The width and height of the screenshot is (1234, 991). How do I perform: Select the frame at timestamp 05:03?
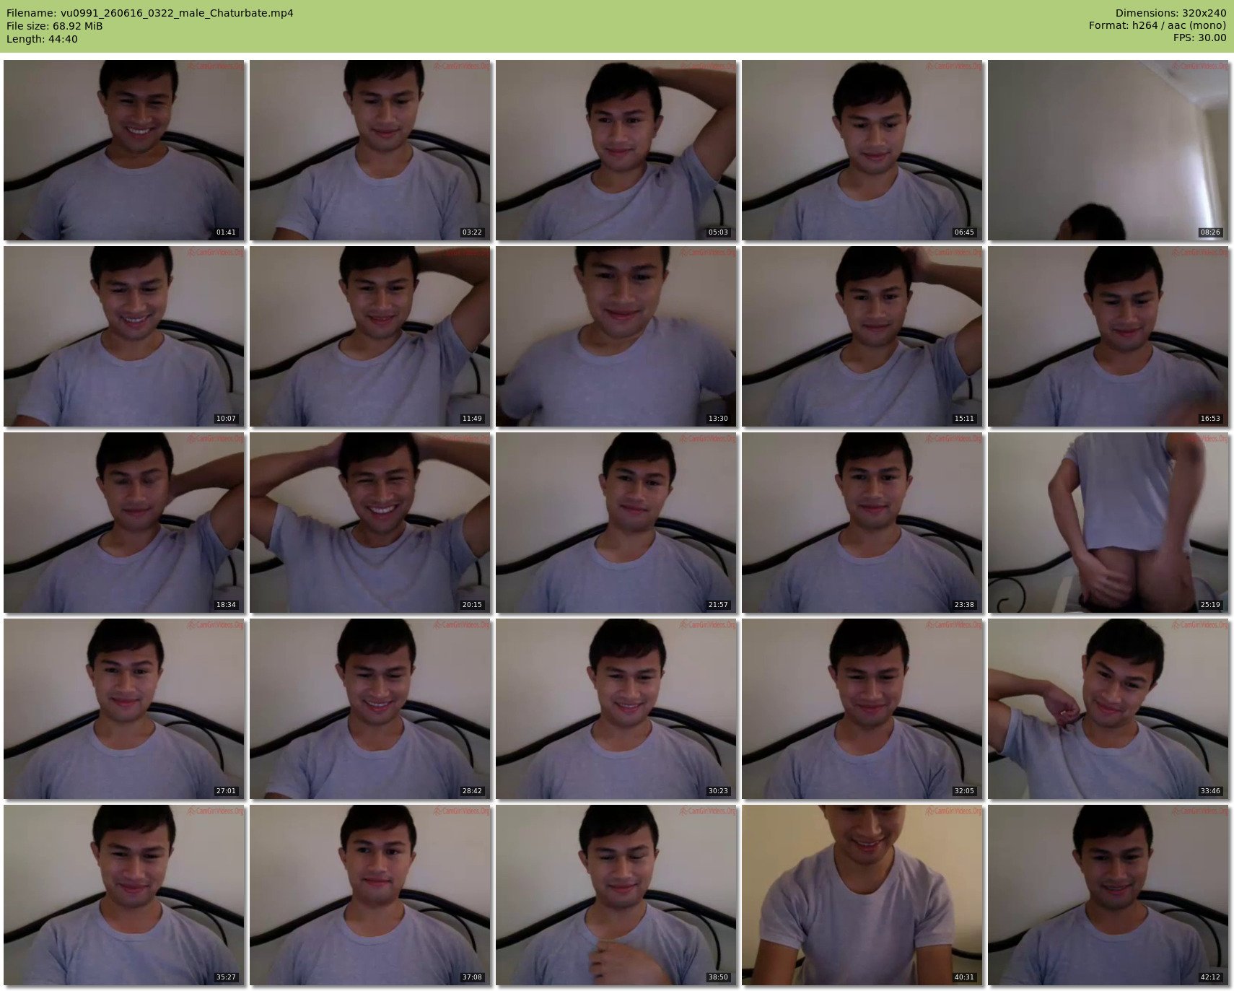(616, 150)
